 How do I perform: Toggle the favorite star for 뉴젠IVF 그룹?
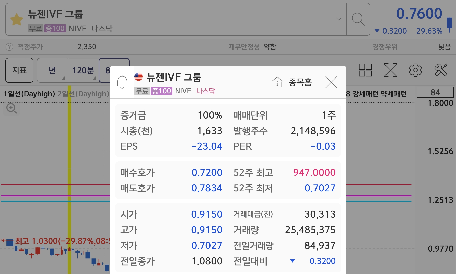16,20
